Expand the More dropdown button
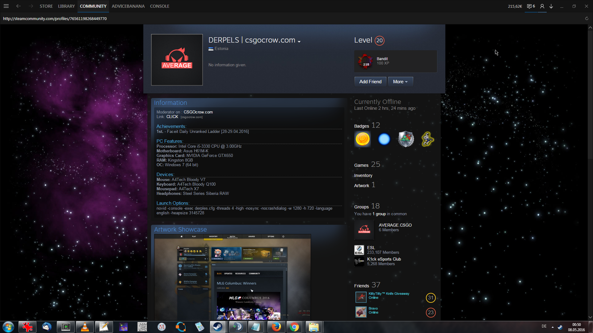The height and width of the screenshot is (333, 593). click(x=400, y=82)
